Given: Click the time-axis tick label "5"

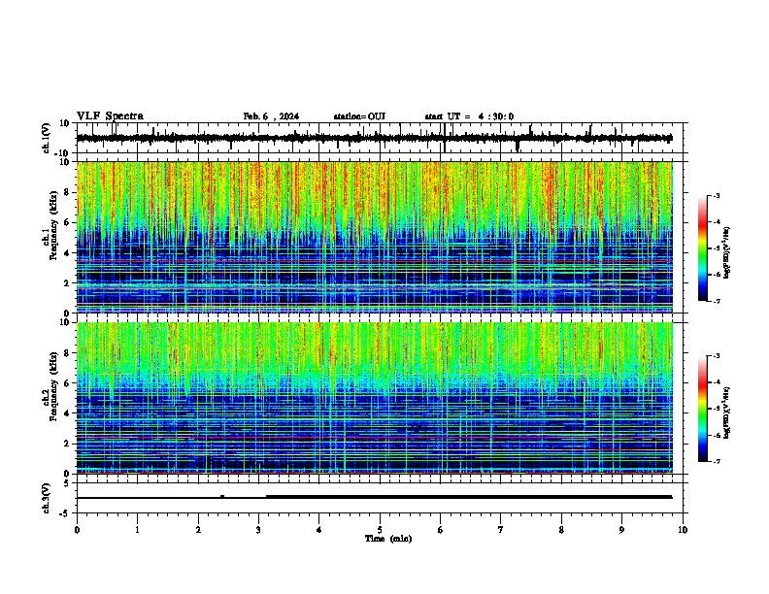Looking at the screenshot, I should [x=380, y=530].
